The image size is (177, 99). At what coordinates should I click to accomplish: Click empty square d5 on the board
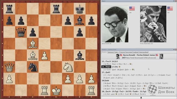[x=45, y=44]
